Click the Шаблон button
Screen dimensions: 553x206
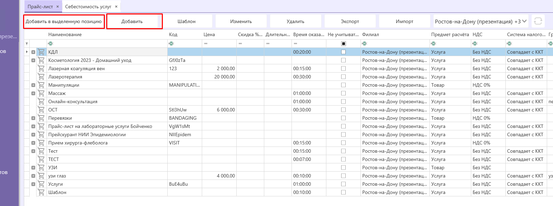point(187,21)
